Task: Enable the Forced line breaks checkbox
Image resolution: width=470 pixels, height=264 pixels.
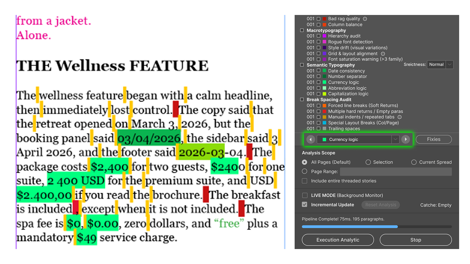Action: (318, 106)
